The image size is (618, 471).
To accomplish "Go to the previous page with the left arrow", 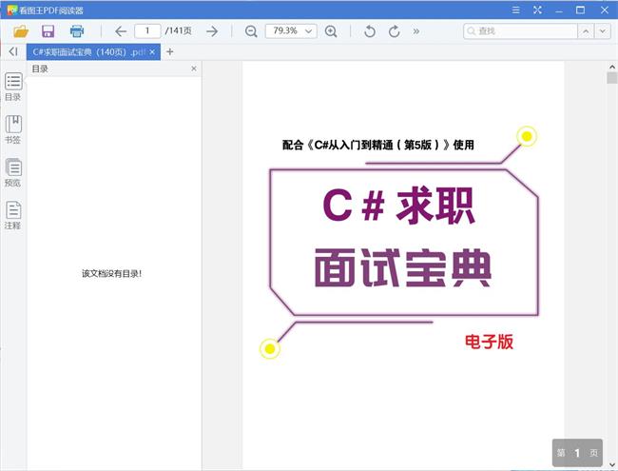I will point(121,31).
